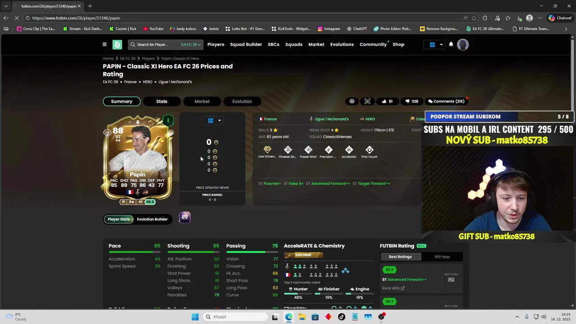Image resolution: width=576 pixels, height=324 pixels.
Task: Click the thumbs down dislike icon
Action: click(x=407, y=101)
